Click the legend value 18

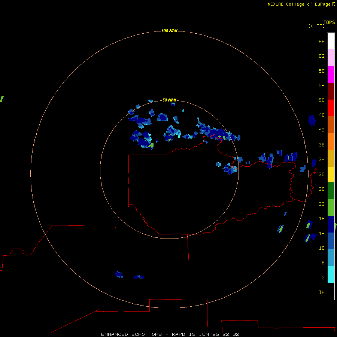(x=322, y=219)
